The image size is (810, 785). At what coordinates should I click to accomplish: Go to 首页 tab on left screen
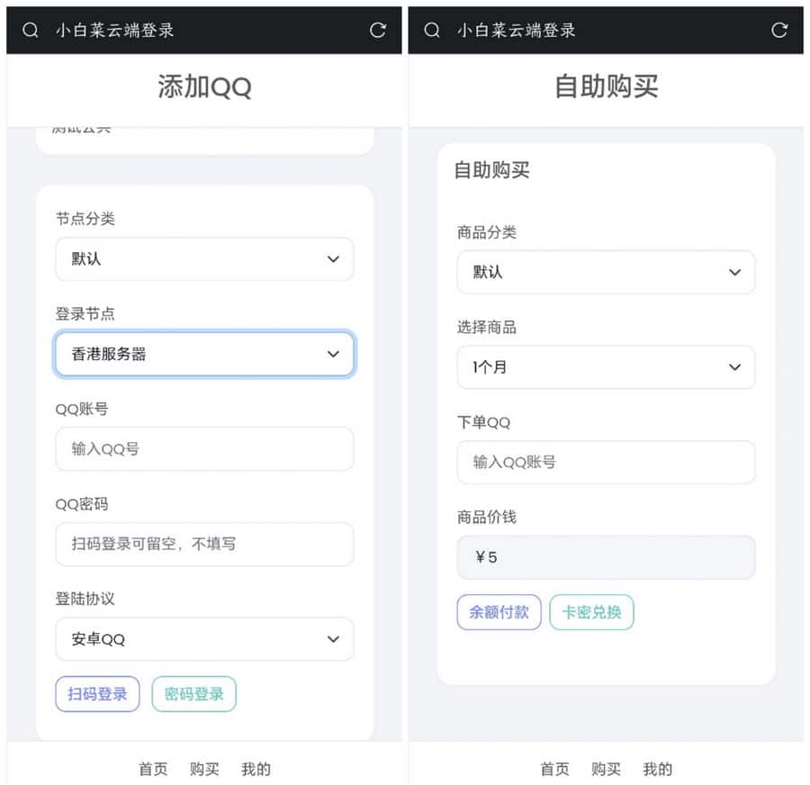click(x=153, y=769)
